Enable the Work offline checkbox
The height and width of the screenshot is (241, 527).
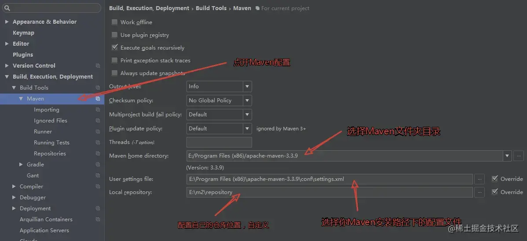[x=115, y=22]
